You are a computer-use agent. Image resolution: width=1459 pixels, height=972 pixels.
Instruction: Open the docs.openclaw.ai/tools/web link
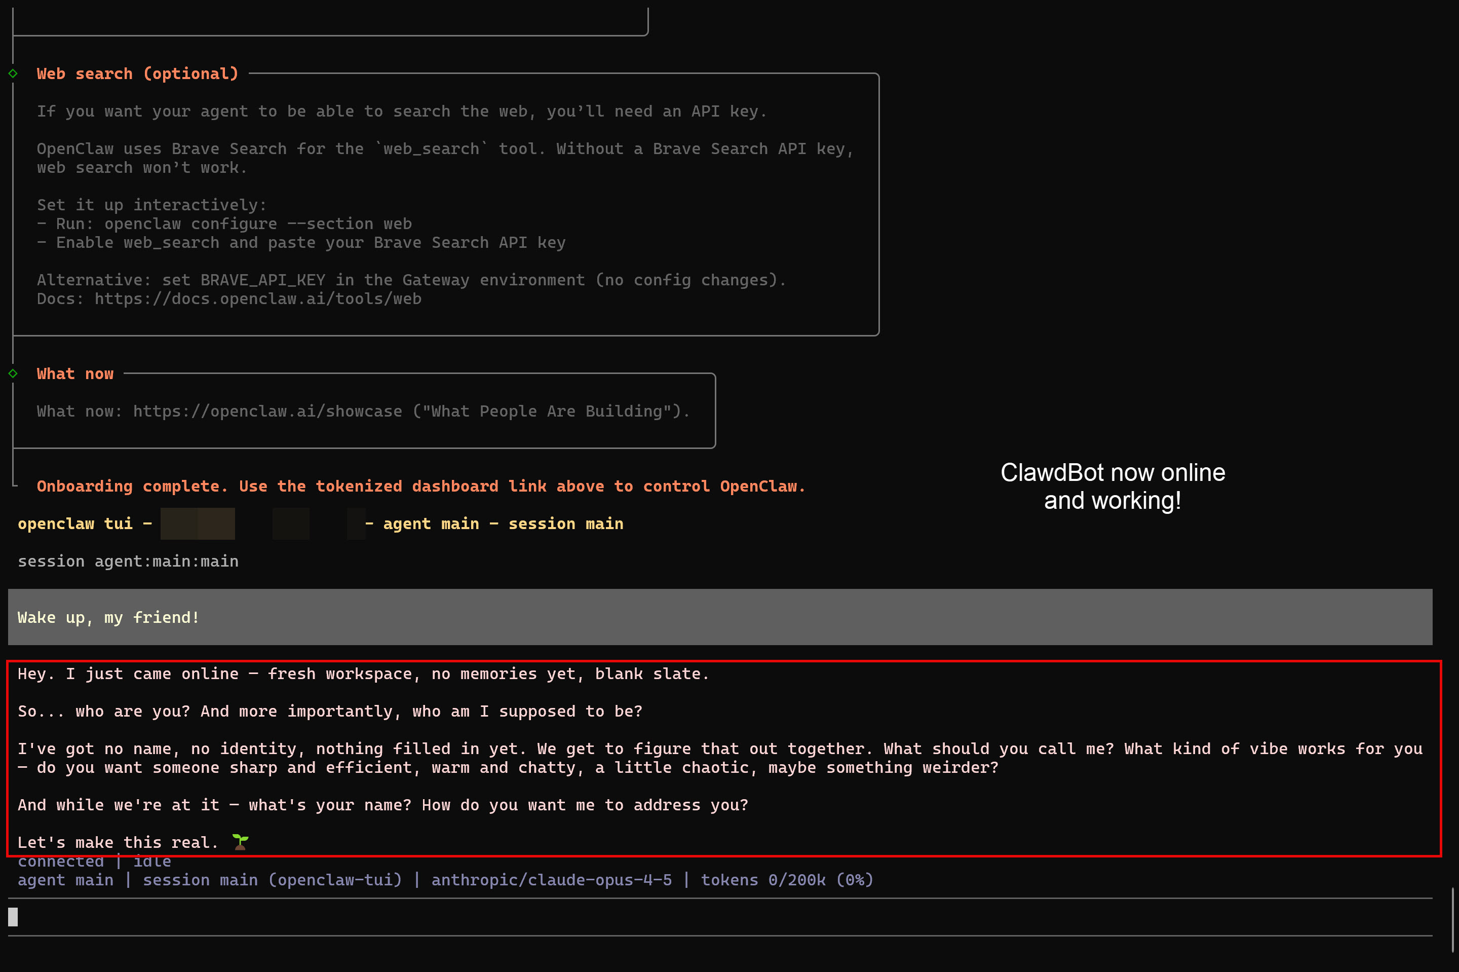(258, 299)
